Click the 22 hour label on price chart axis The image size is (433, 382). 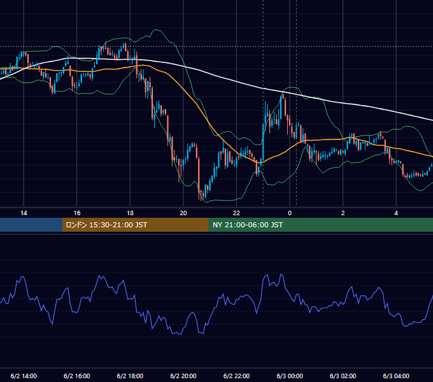point(236,213)
